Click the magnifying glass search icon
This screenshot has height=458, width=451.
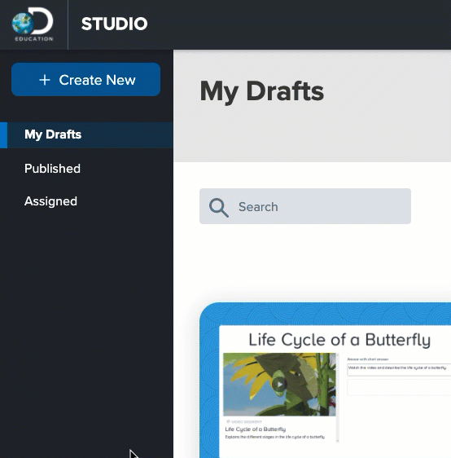click(x=218, y=207)
